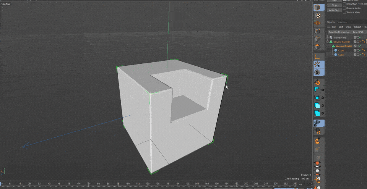Open the Edit menu in Objects panel

coord(341,27)
